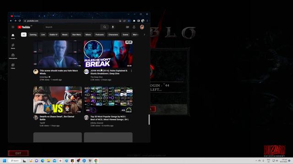The height and width of the screenshot is (164, 293).
Task: Open Chrome's side panel icon
Action: point(138,21)
